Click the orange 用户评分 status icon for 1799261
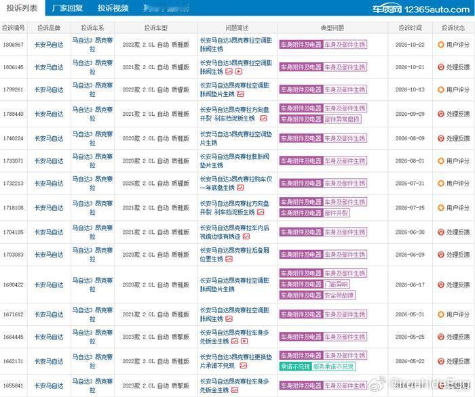The width and height of the screenshot is (475, 397). click(441, 90)
